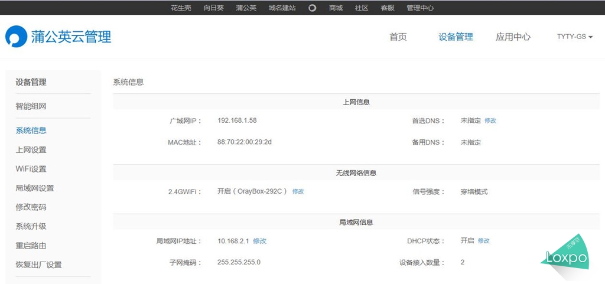Viewport: 605px width, 284px height.
Task: Open WiFi设置 in the sidebar
Action: (31, 169)
